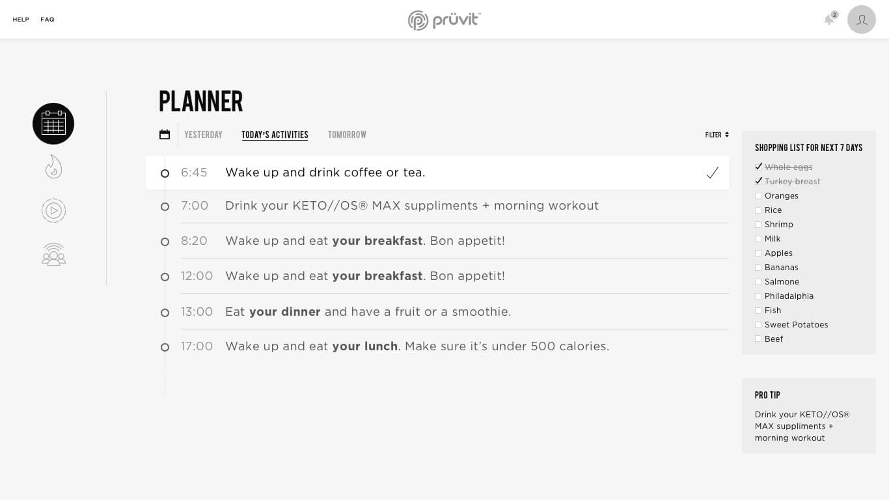Open the community group sidebar icon
This screenshot has width=889, height=500.
pos(53,254)
